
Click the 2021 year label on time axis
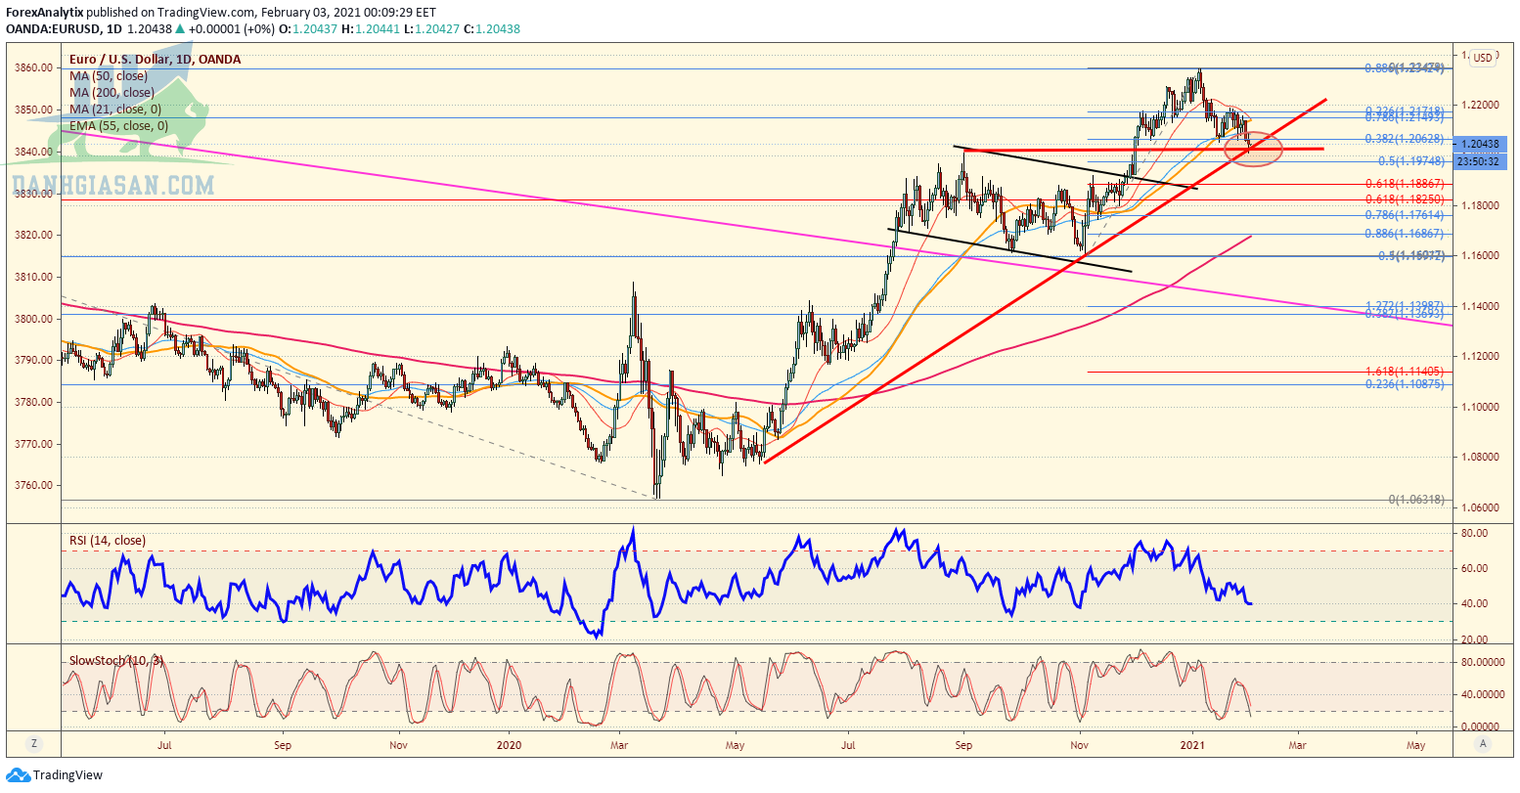click(1193, 745)
